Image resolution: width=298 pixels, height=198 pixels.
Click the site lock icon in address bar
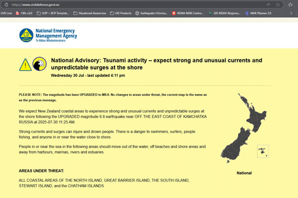[6, 5]
